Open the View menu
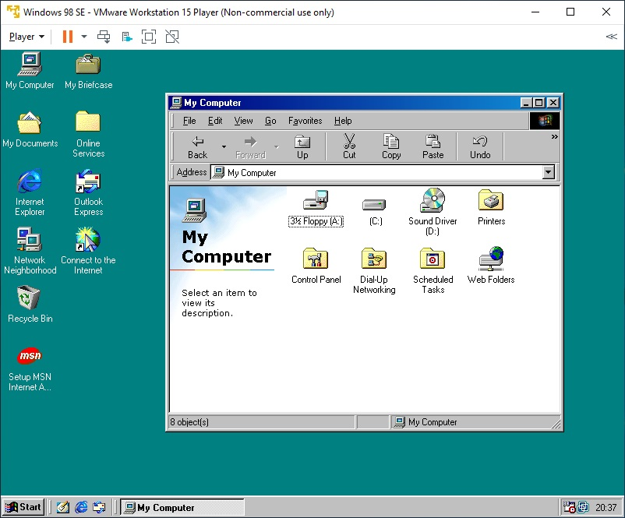Image resolution: width=625 pixels, height=518 pixels. click(x=243, y=121)
